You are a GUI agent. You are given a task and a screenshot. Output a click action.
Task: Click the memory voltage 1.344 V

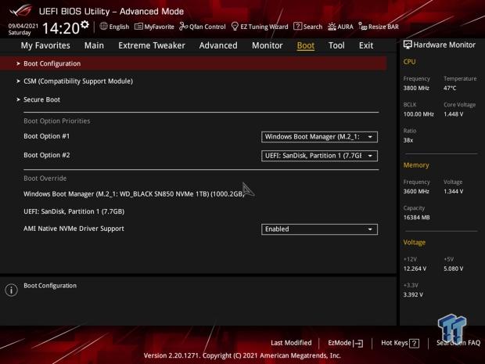(x=454, y=192)
